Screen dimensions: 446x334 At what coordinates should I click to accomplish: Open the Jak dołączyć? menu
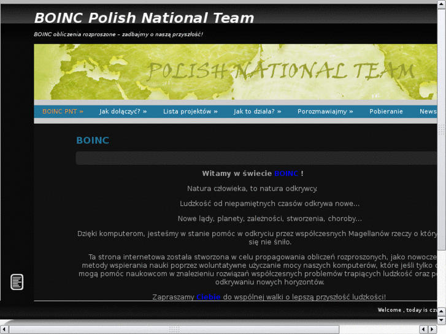tap(123, 112)
